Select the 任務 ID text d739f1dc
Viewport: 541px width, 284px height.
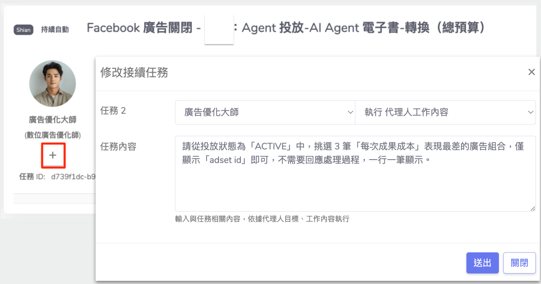[x=73, y=177]
